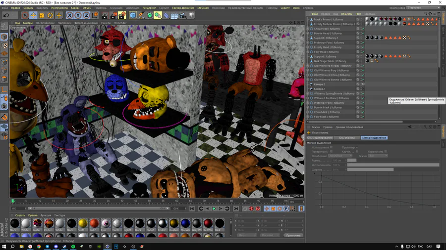
Task: Add a light bulb object
Action: 191,15
